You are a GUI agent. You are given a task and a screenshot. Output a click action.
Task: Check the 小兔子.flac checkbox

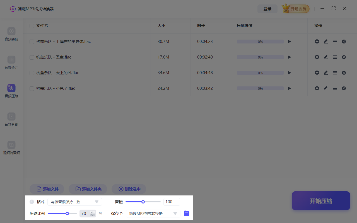[32, 89]
